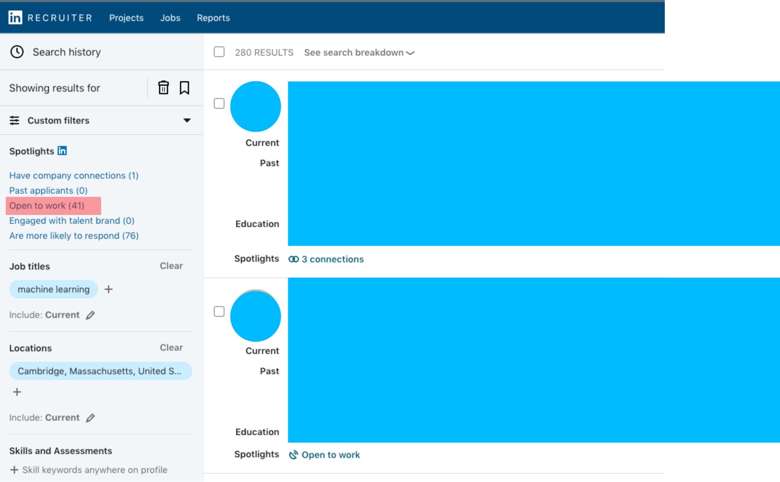Open the Projects menu
Image resolution: width=780 pixels, height=482 pixels.
click(126, 18)
